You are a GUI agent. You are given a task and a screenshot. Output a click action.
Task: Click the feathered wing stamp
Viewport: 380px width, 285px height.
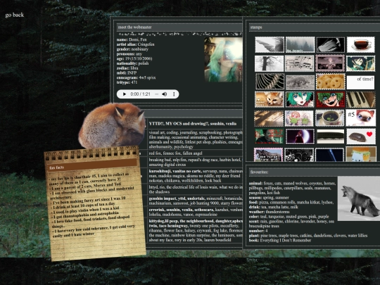pos(270,44)
